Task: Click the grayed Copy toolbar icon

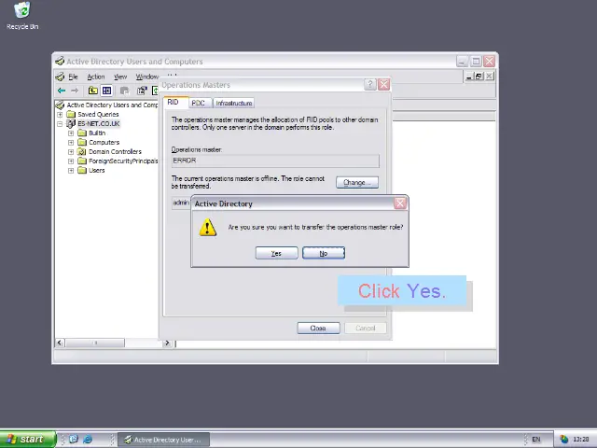Action: point(124,91)
